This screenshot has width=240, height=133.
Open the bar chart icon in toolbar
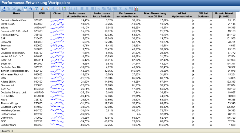(136, 9)
